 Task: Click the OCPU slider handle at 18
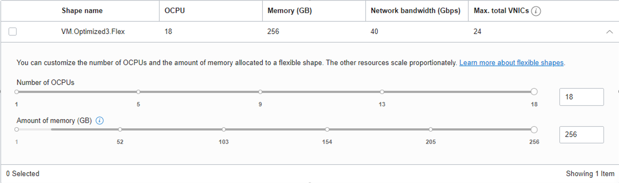(x=534, y=92)
